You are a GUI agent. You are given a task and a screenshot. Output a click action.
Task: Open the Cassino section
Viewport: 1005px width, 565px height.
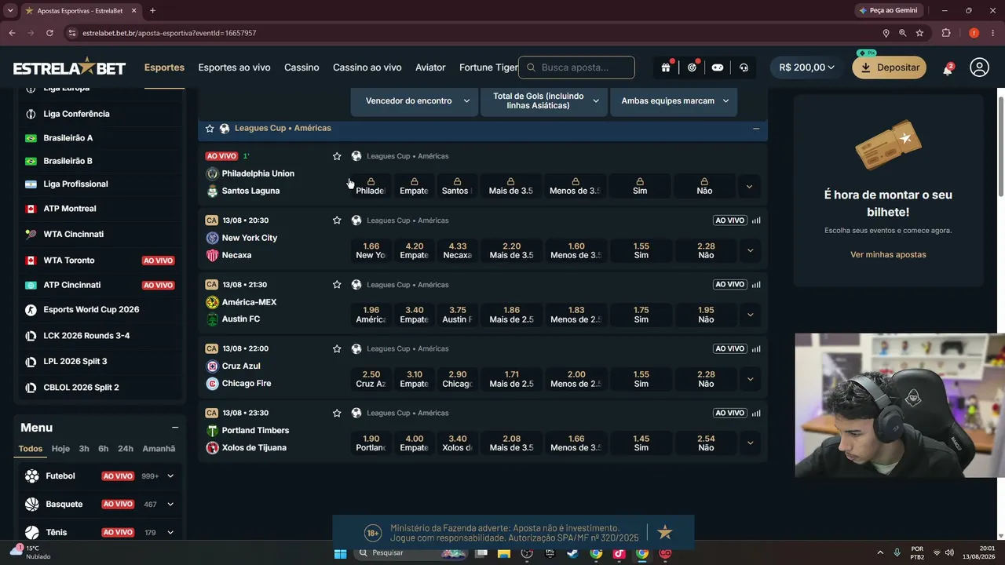point(301,67)
